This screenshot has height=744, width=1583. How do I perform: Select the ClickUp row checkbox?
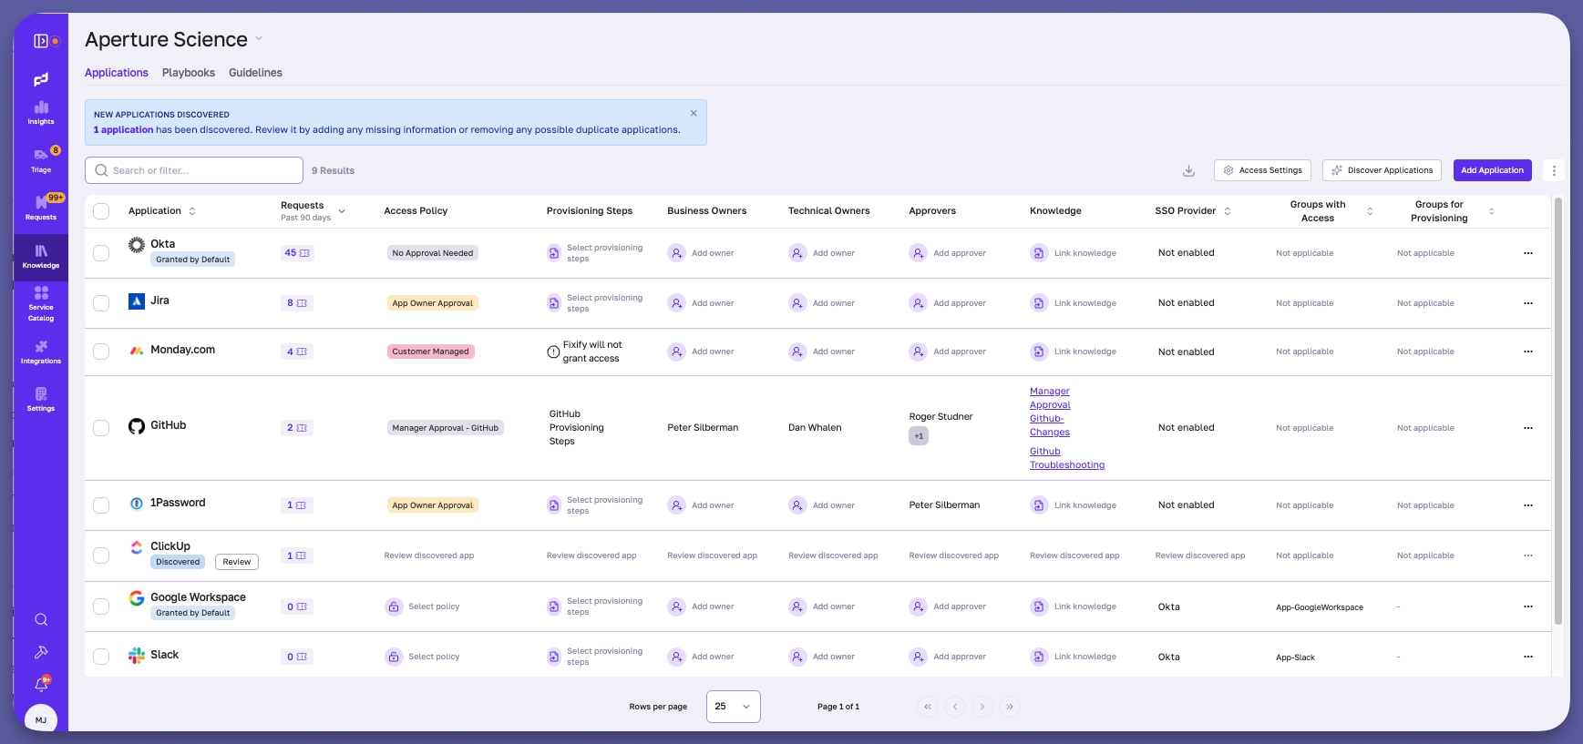tap(101, 555)
